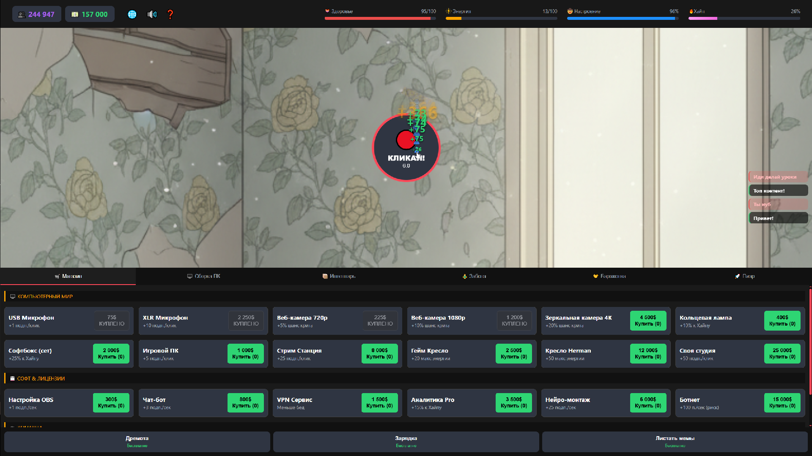This screenshot has width=812, height=456.
Task: Click the Настроение progress bar
Action: [622, 18]
